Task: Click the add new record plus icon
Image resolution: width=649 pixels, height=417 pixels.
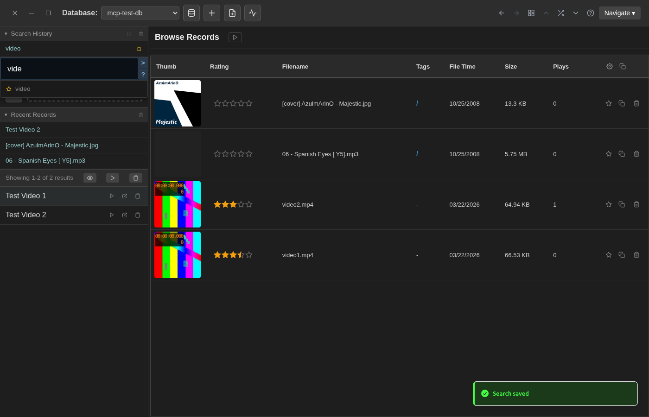Action: (x=212, y=13)
